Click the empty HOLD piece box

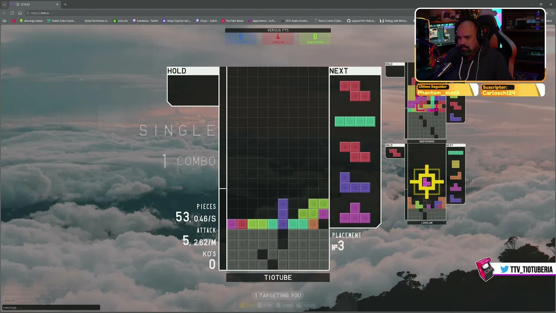(193, 90)
